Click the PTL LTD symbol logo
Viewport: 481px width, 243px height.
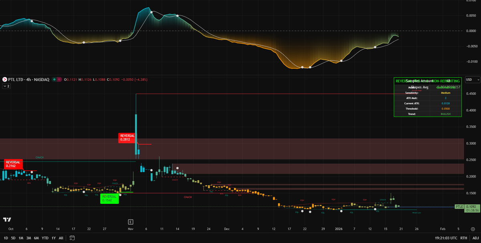pyautogui.click(x=4, y=80)
